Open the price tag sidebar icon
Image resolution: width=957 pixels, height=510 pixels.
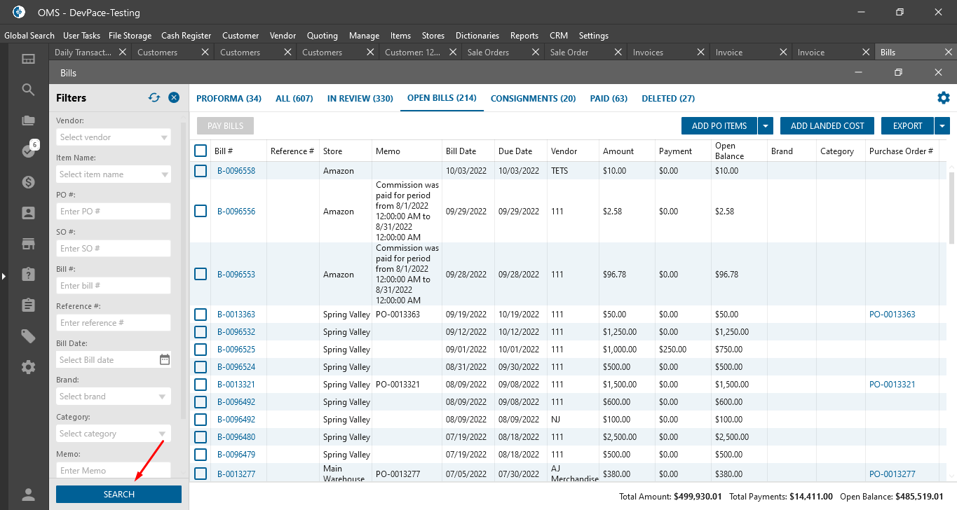[x=28, y=336]
